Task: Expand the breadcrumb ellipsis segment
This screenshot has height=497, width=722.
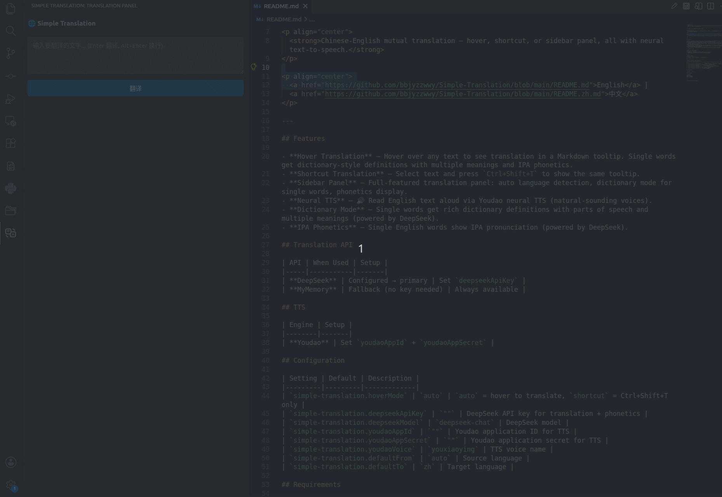Action: point(312,19)
